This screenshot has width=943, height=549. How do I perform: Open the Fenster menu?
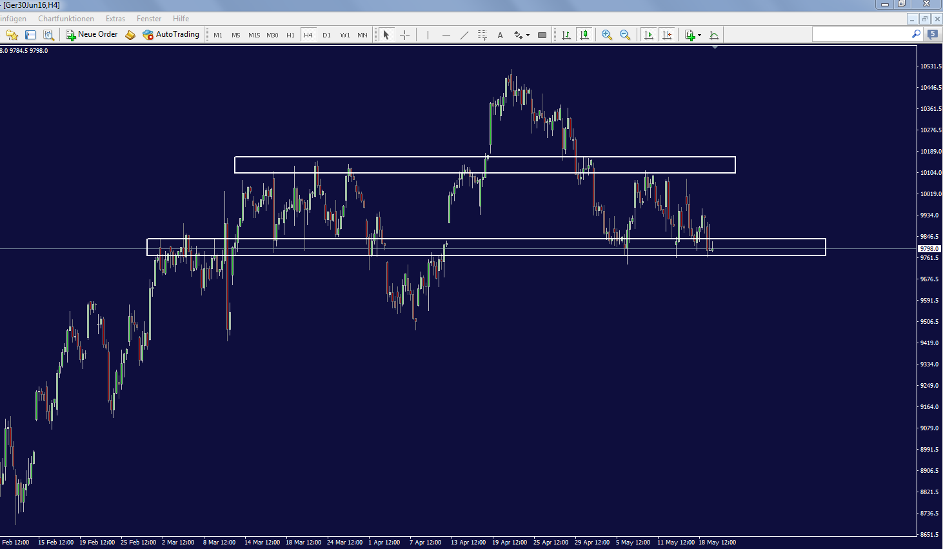click(x=149, y=19)
